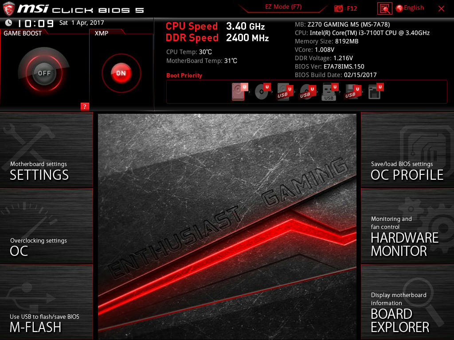Click the date Sat 1 Apr, 2017
The image size is (454, 340).
[x=82, y=23]
